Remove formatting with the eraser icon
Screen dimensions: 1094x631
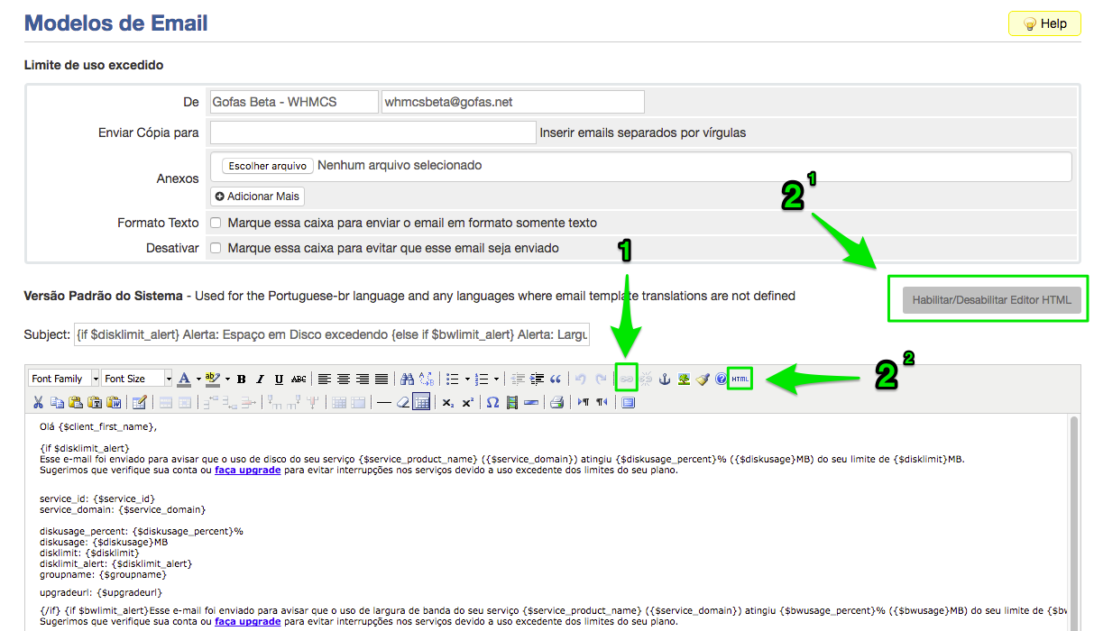[403, 403]
